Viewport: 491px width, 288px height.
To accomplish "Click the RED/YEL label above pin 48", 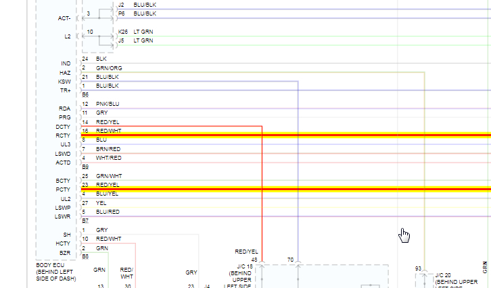I will click(246, 252).
